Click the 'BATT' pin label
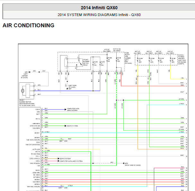Image resolution: width=195 pixels, height=191 pixels. click(x=38, y=114)
